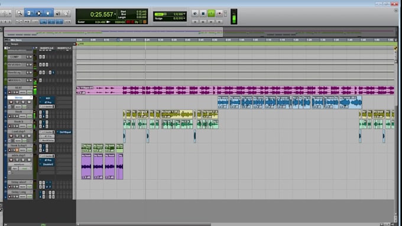This screenshot has height=226, width=402.
Task: Click the main counter 0:25.557 field
Action: tap(102, 15)
